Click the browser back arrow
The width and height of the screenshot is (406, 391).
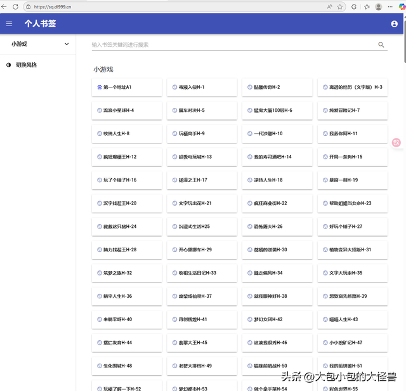[5, 6]
